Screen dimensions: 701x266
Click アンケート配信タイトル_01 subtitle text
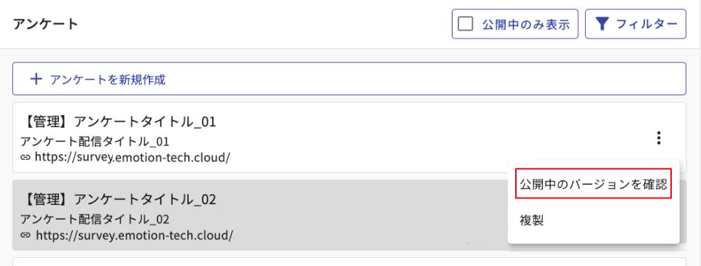click(x=95, y=142)
